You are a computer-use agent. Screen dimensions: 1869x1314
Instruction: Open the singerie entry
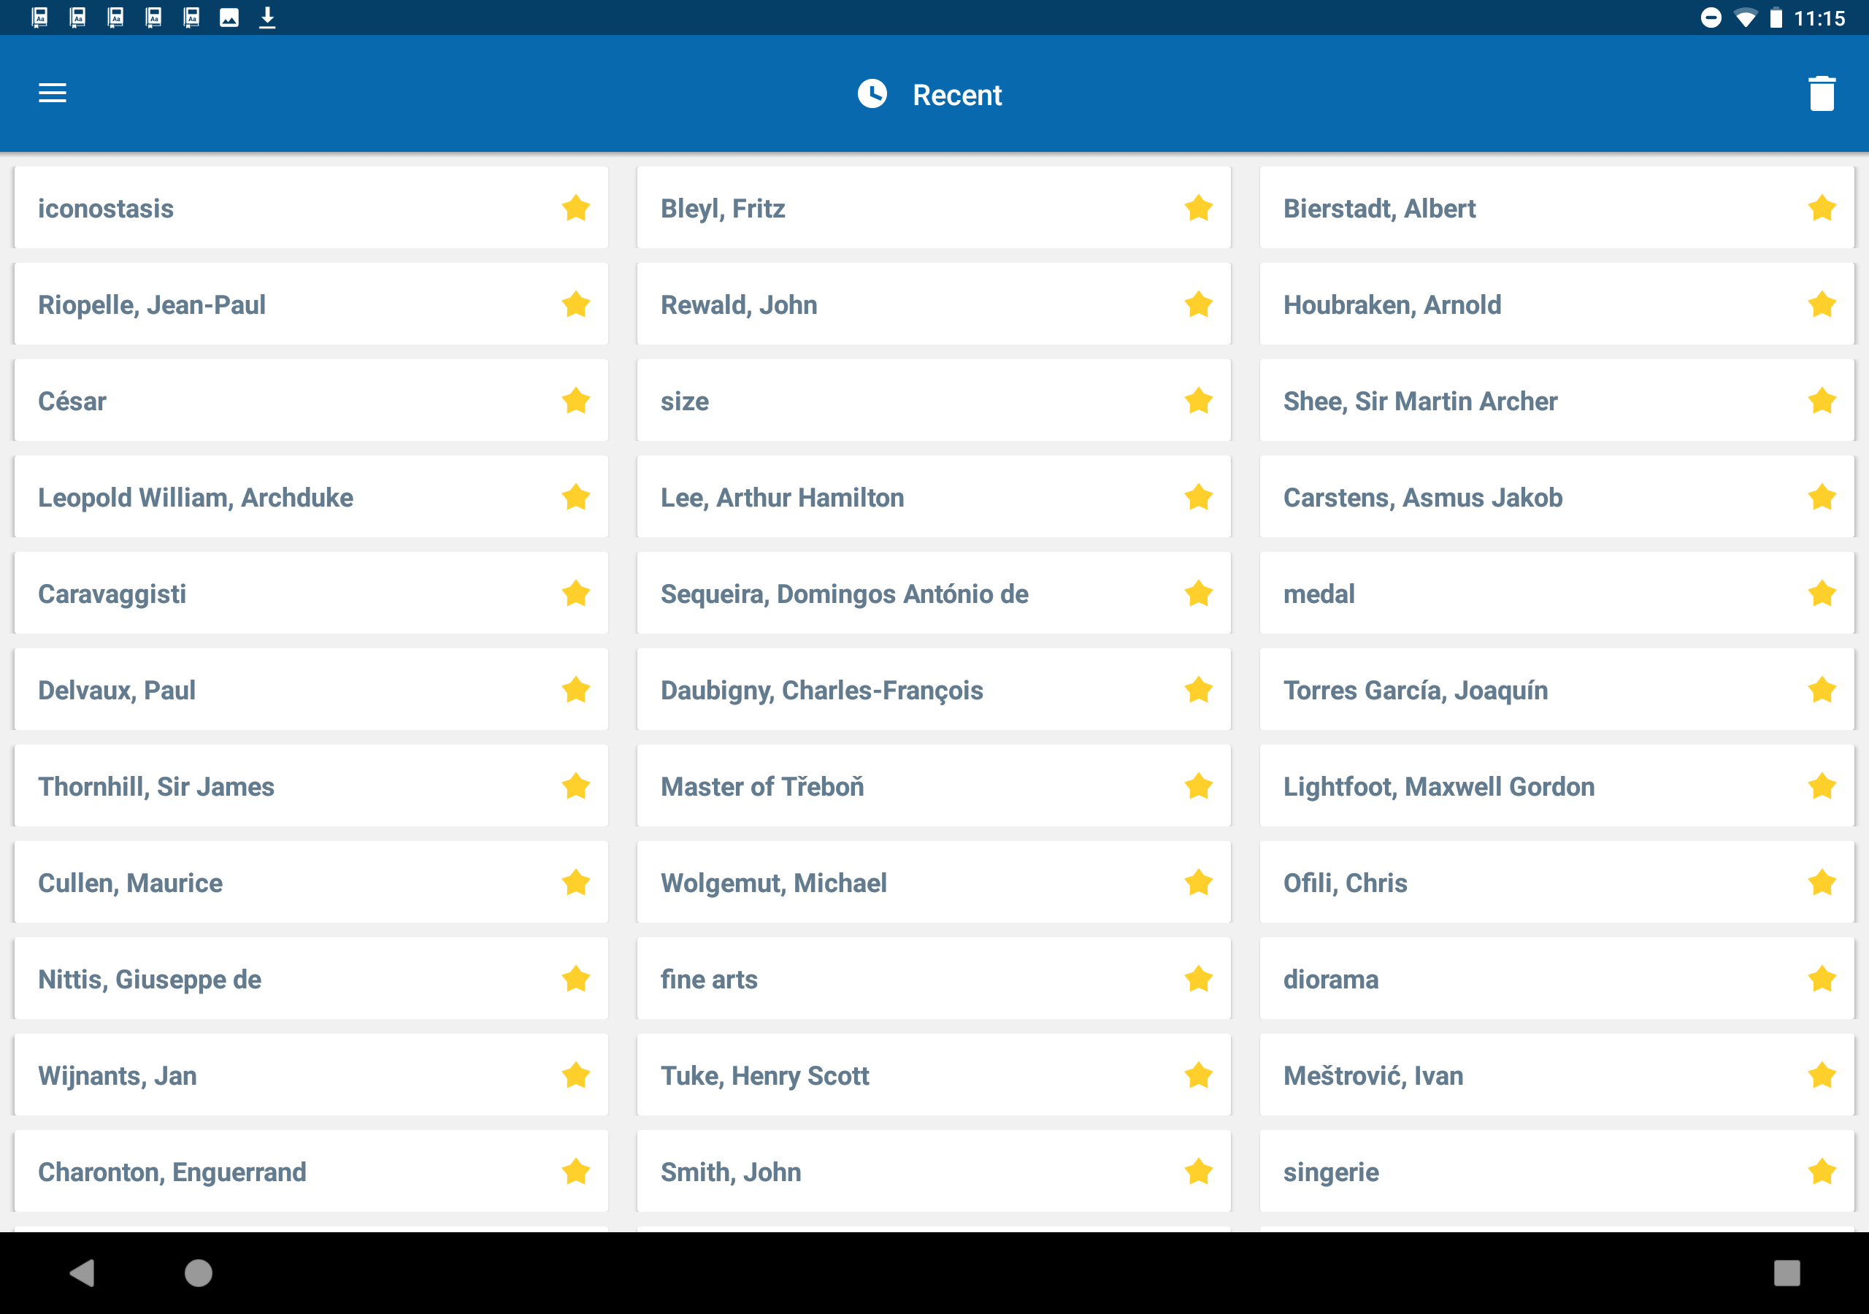tap(1557, 1172)
